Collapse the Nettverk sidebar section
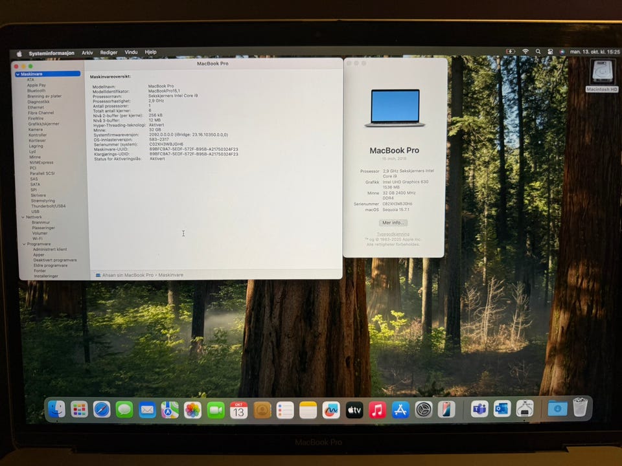This screenshot has height=466, width=622. (x=23, y=217)
